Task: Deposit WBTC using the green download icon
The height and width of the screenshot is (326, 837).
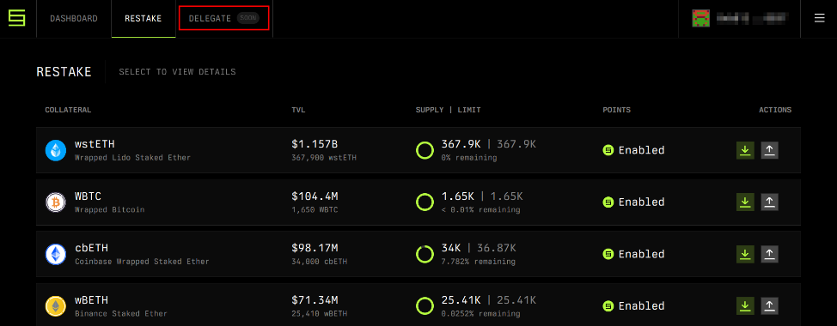Action: (745, 202)
